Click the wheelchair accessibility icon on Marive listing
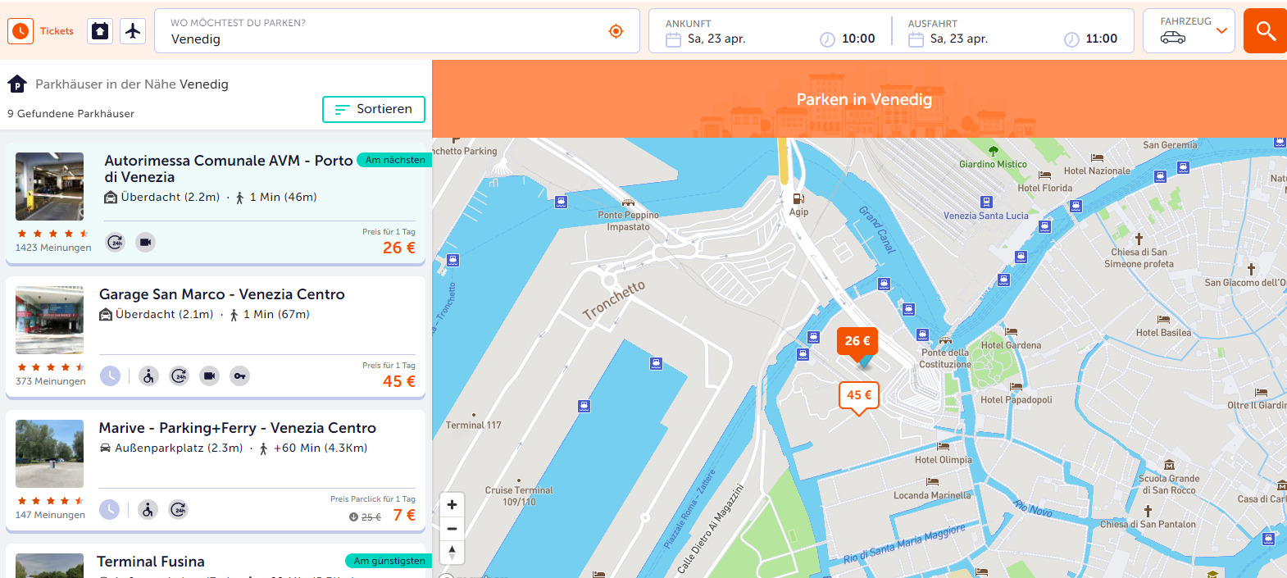This screenshot has height=578, width=1287. coord(148,510)
